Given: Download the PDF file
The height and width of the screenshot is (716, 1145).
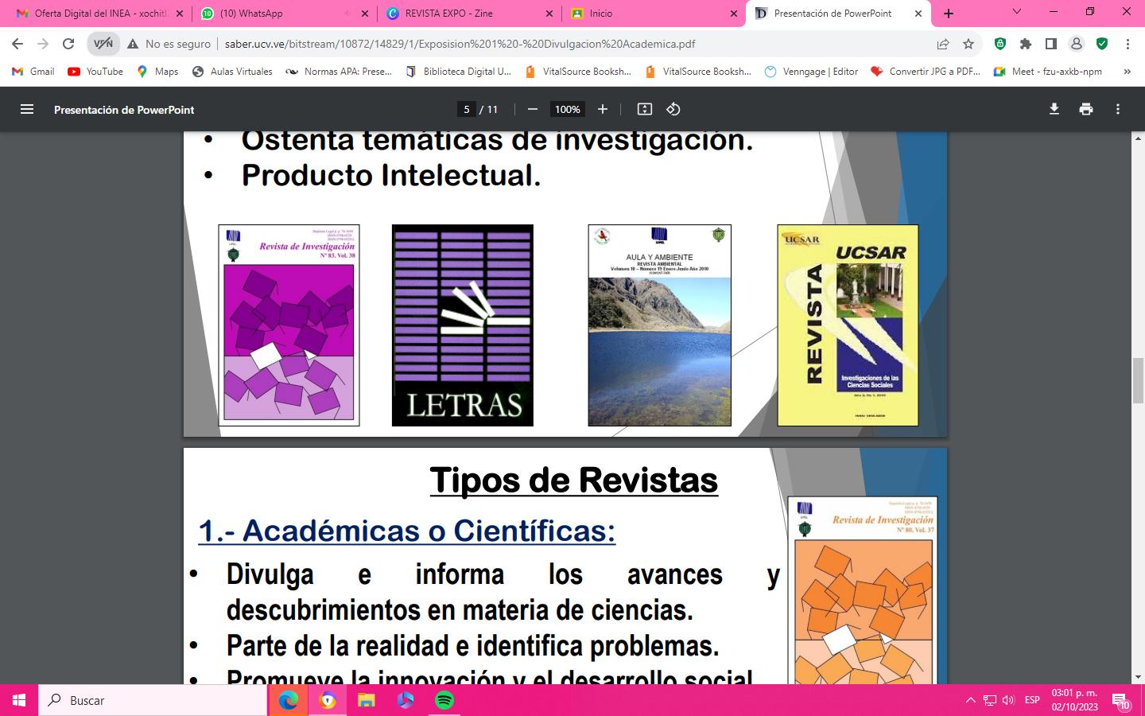Looking at the screenshot, I should (1054, 109).
